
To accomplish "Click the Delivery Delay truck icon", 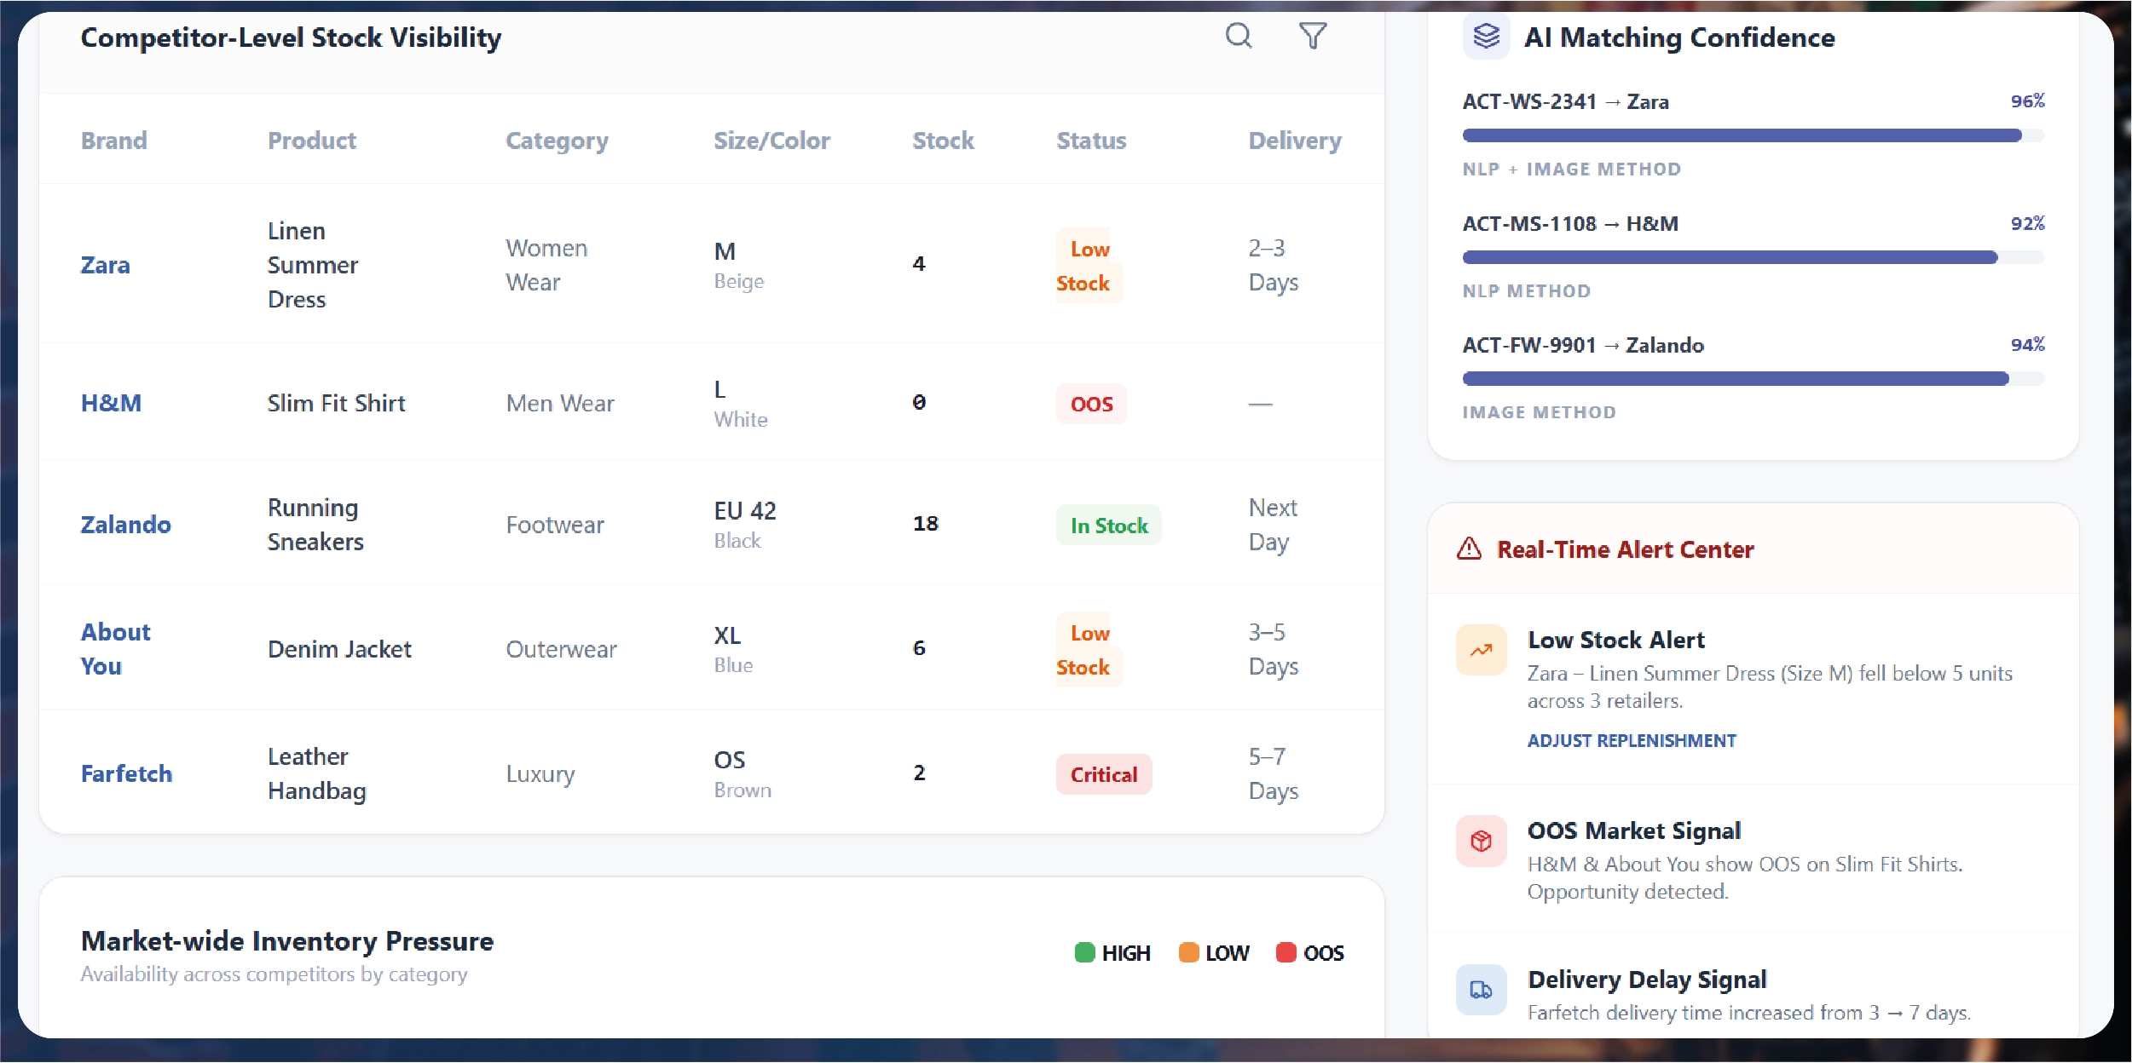I will [x=1481, y=990].
